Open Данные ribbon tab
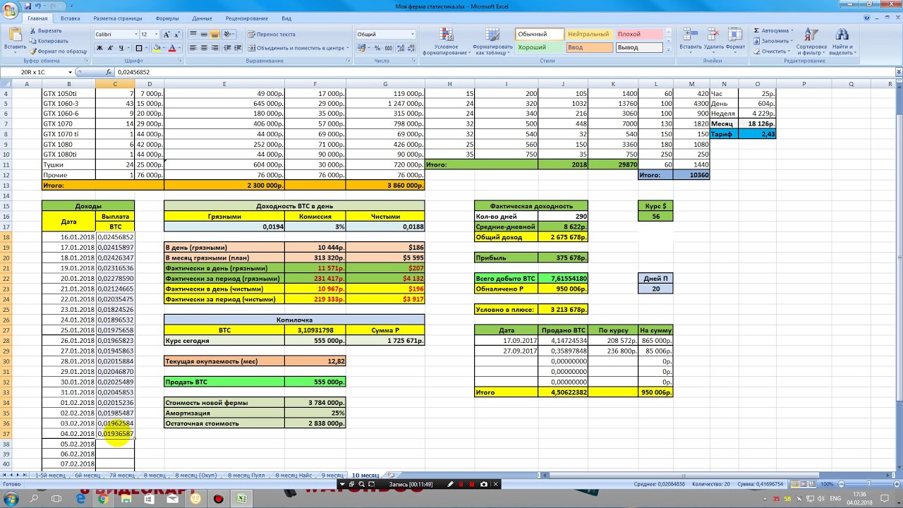This screenshot has height=508, width=903. pos(202,18)
